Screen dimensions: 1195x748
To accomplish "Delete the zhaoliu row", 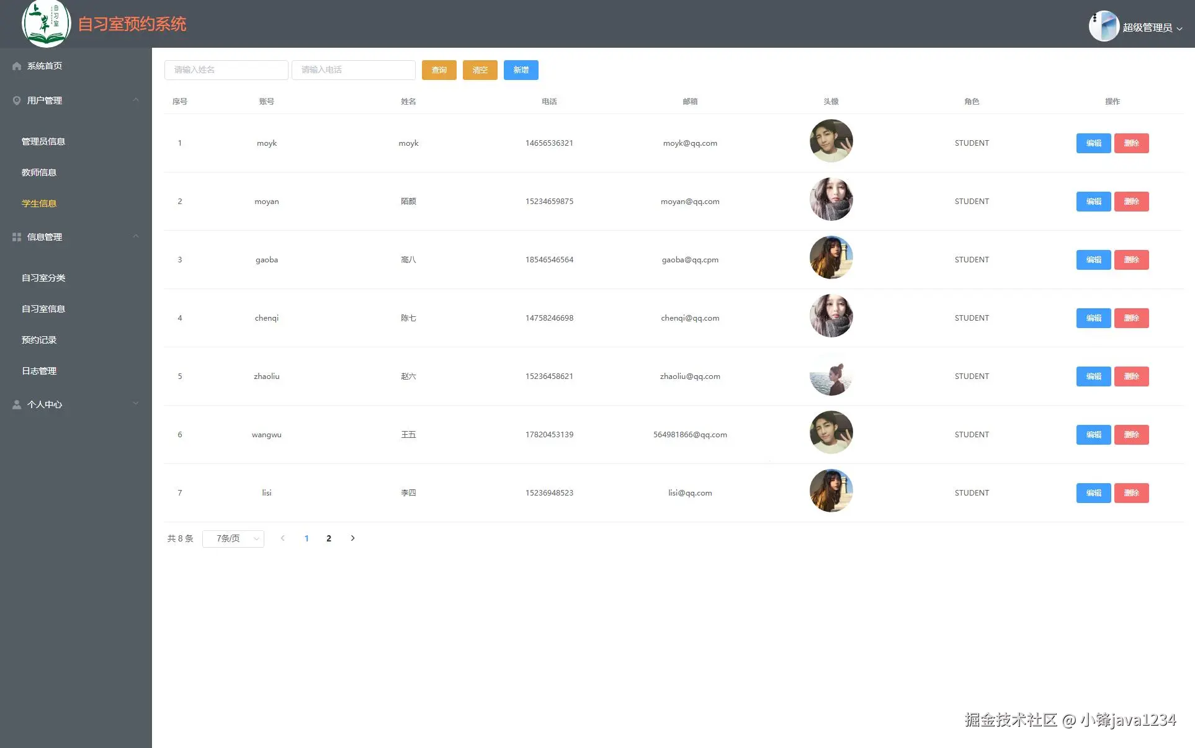I will (1132, 376).
